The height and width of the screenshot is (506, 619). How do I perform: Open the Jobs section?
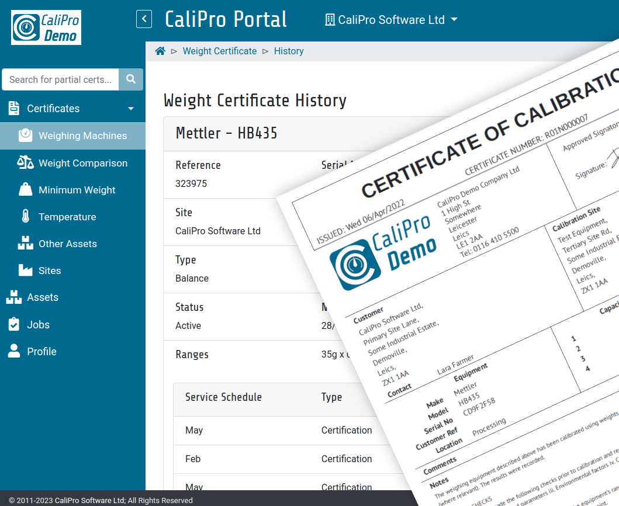(x=72, y=324)
